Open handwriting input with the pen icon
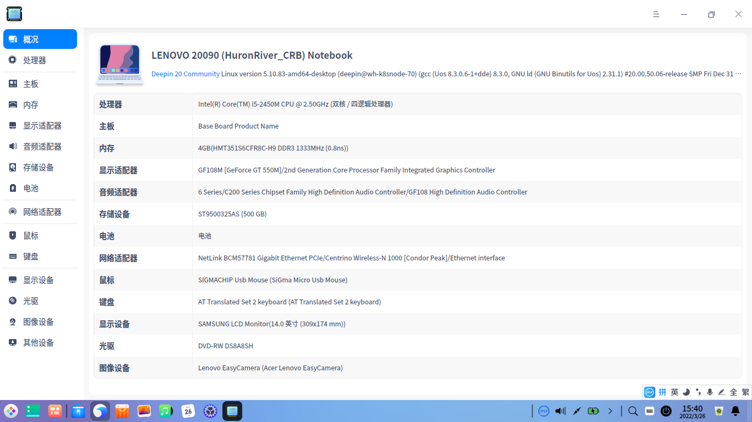 tap(721, 392)
